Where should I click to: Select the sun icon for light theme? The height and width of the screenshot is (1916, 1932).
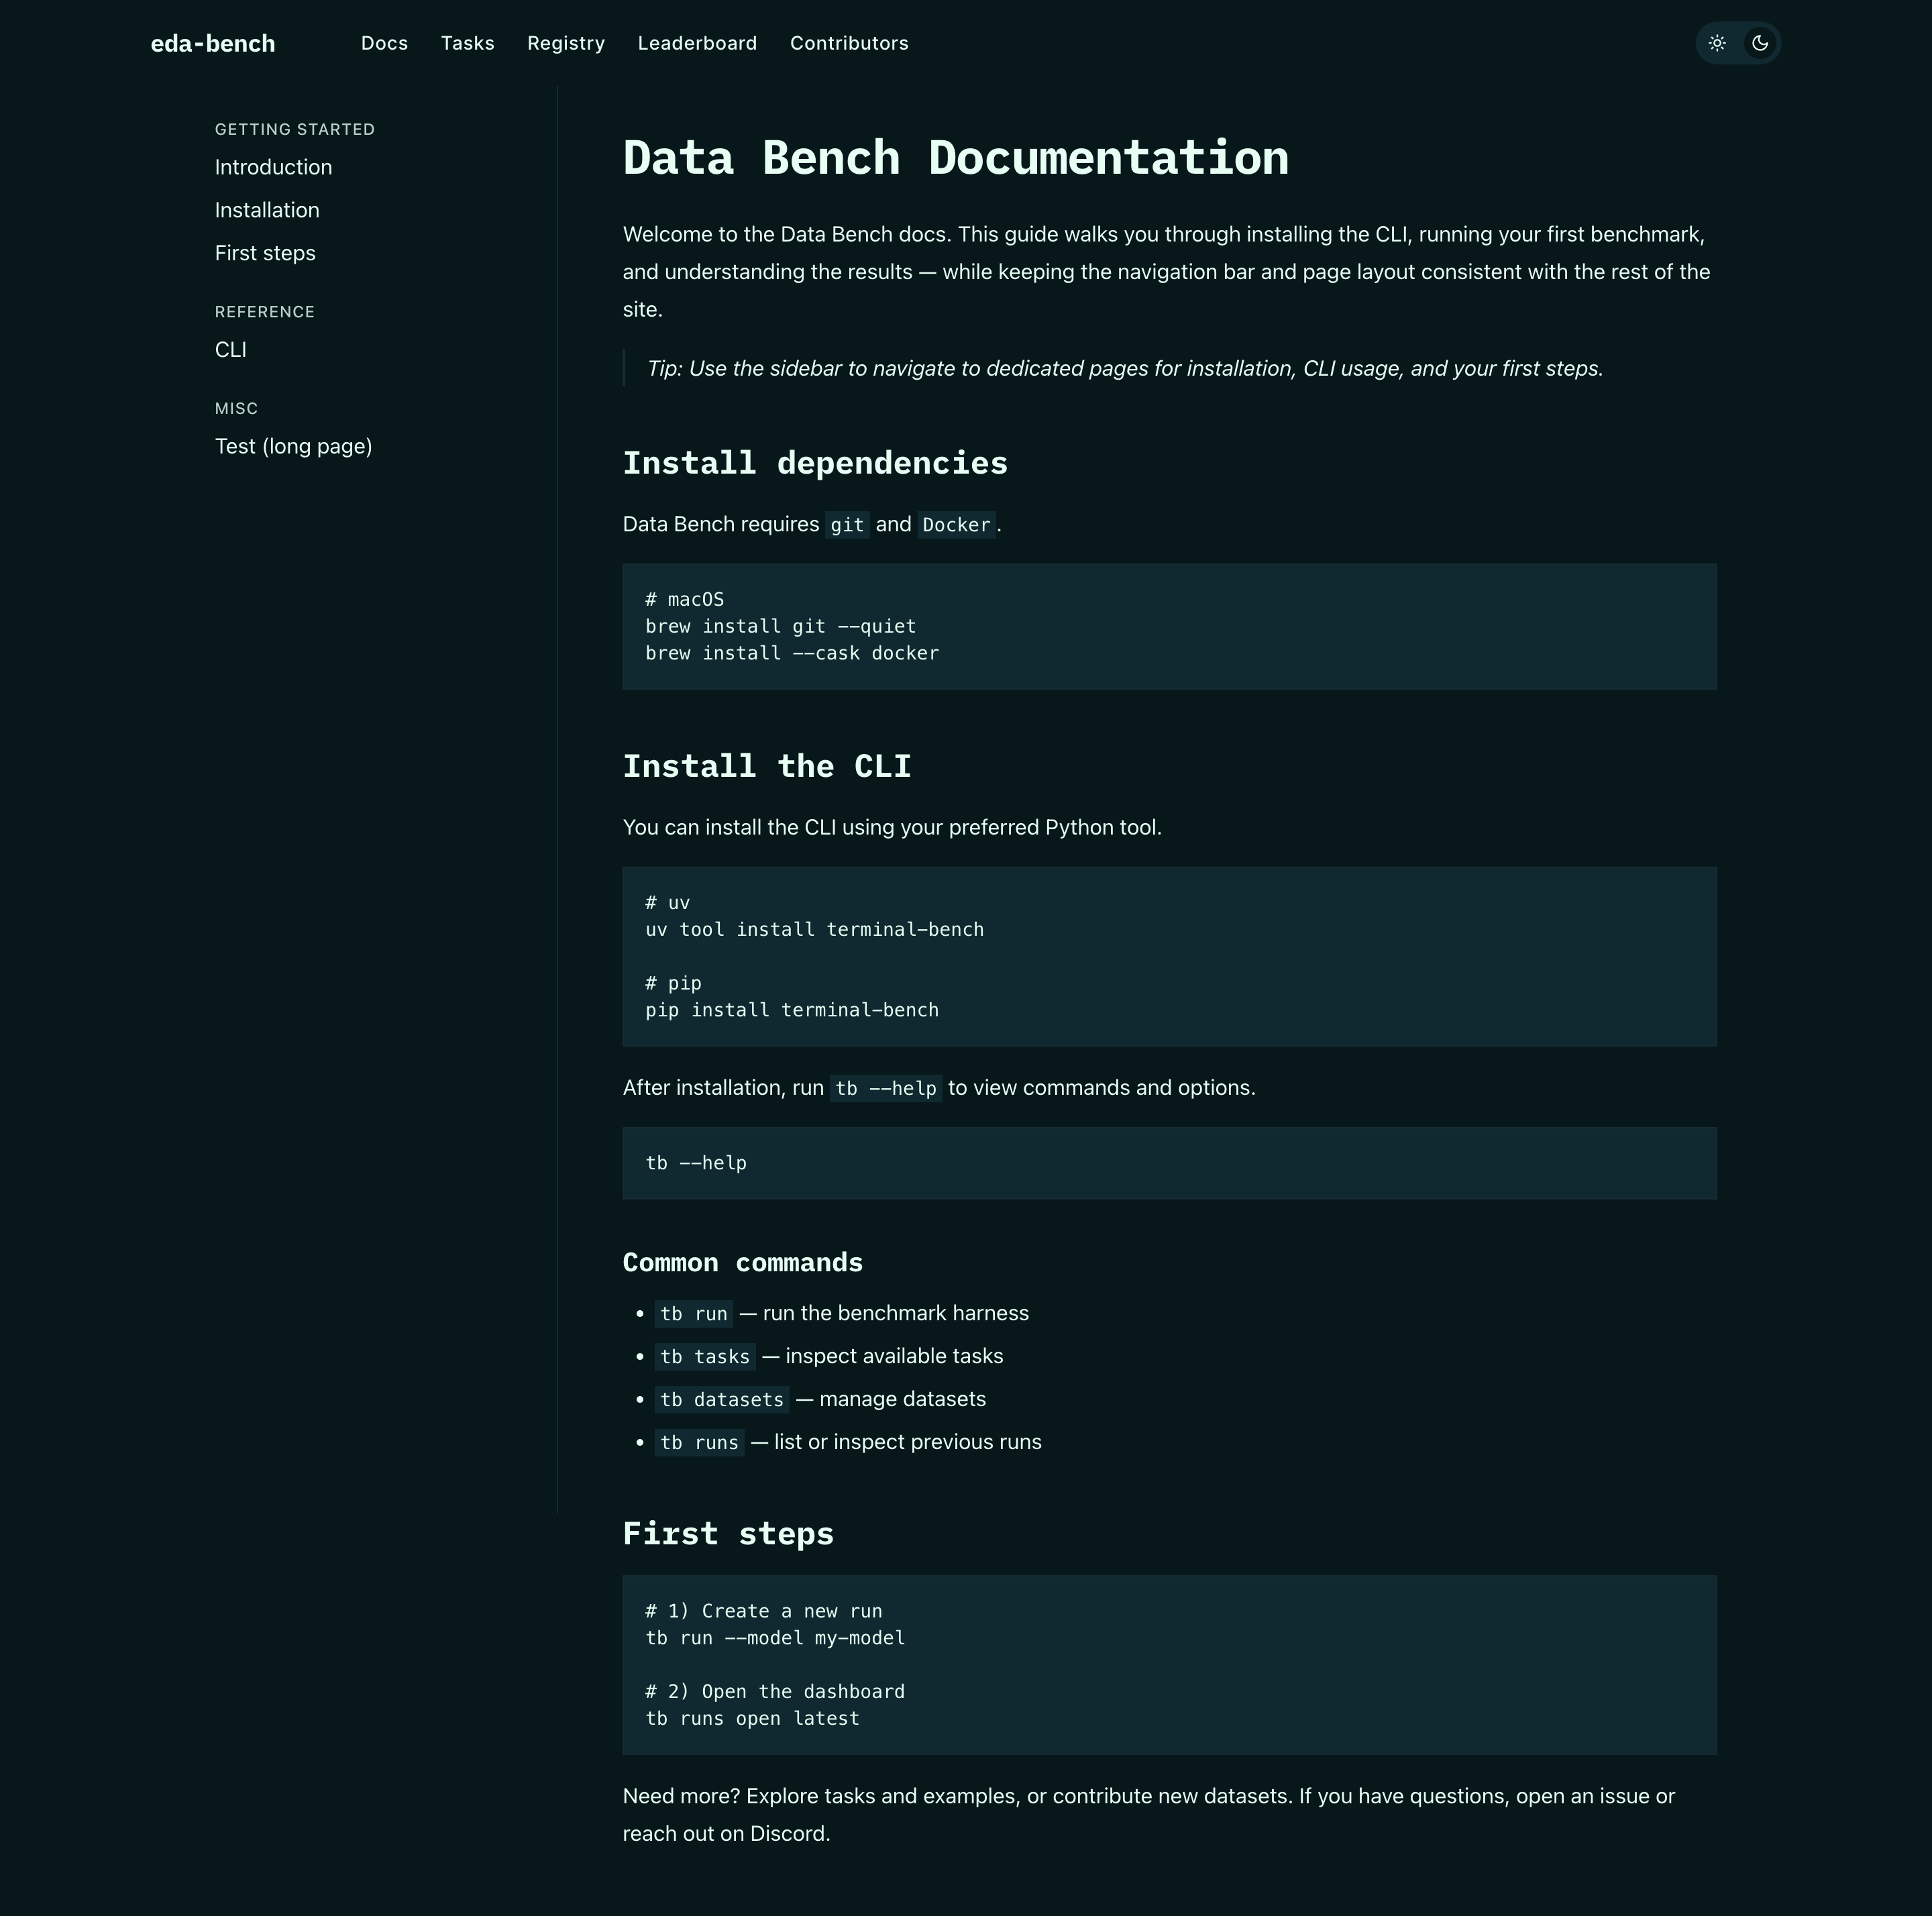point(1717,43)
